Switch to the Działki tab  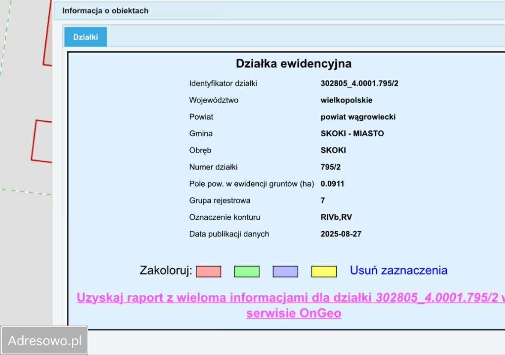pyautogui.click(x=85, y=37)
